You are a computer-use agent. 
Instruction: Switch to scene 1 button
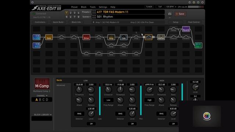pyautogui.click(x=67, y=13)
